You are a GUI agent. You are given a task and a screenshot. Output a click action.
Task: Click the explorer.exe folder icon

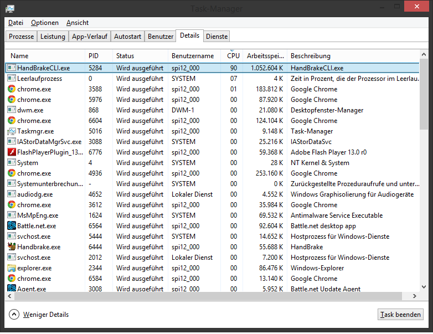[x=11, y=268]
